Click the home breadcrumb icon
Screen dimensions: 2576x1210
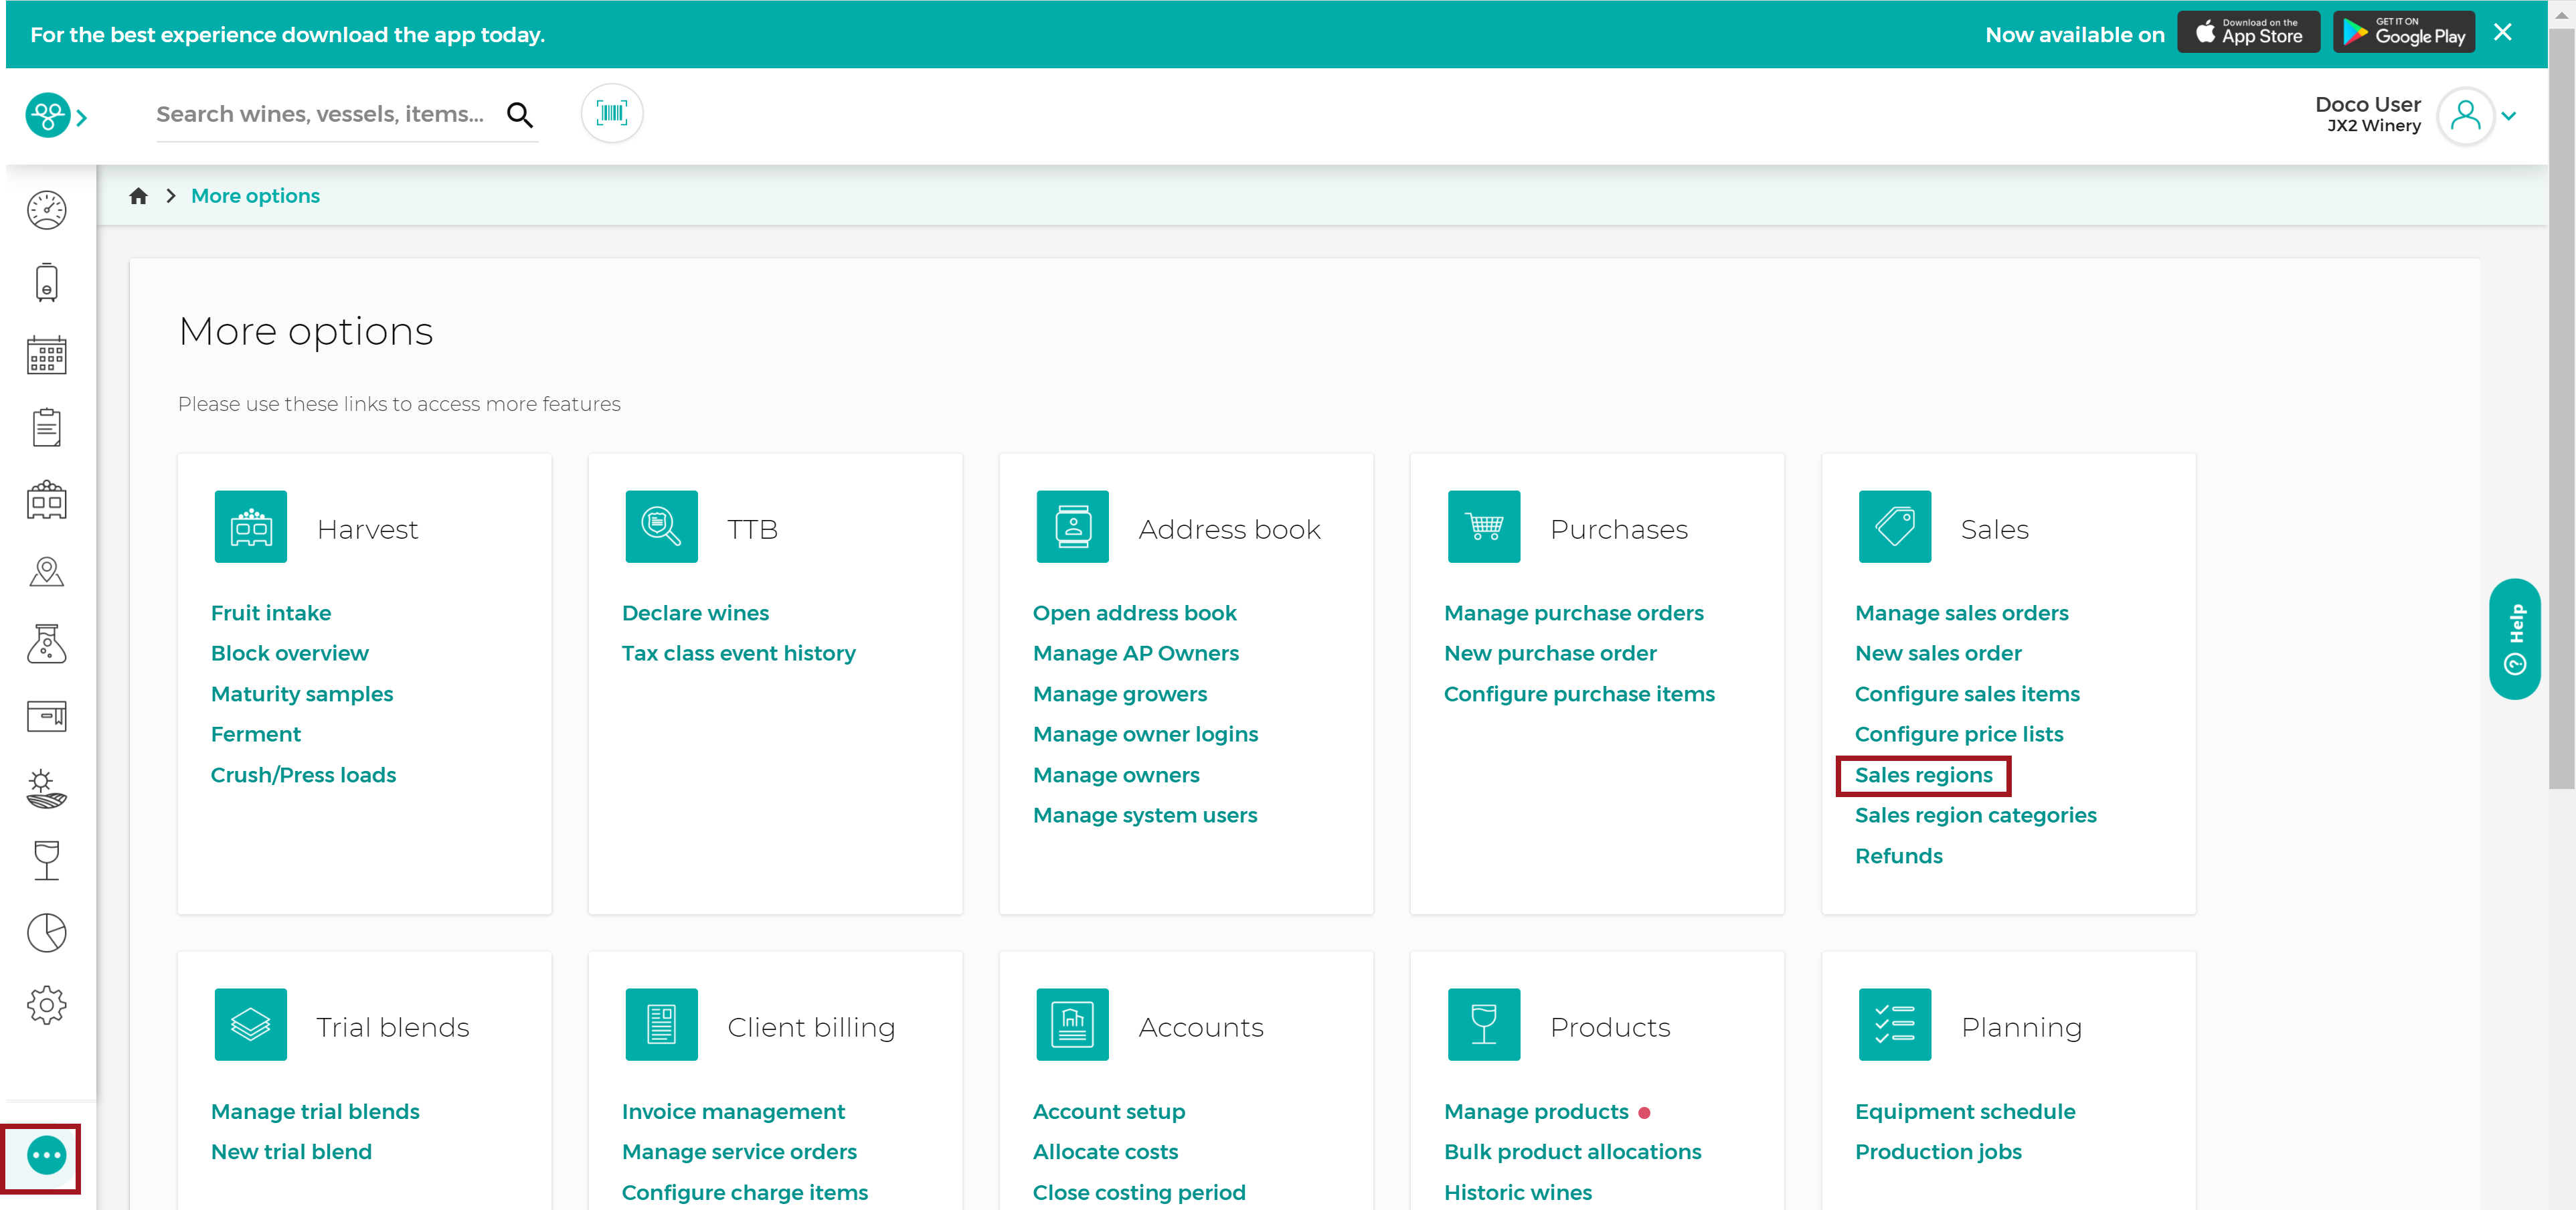[138, 196]
